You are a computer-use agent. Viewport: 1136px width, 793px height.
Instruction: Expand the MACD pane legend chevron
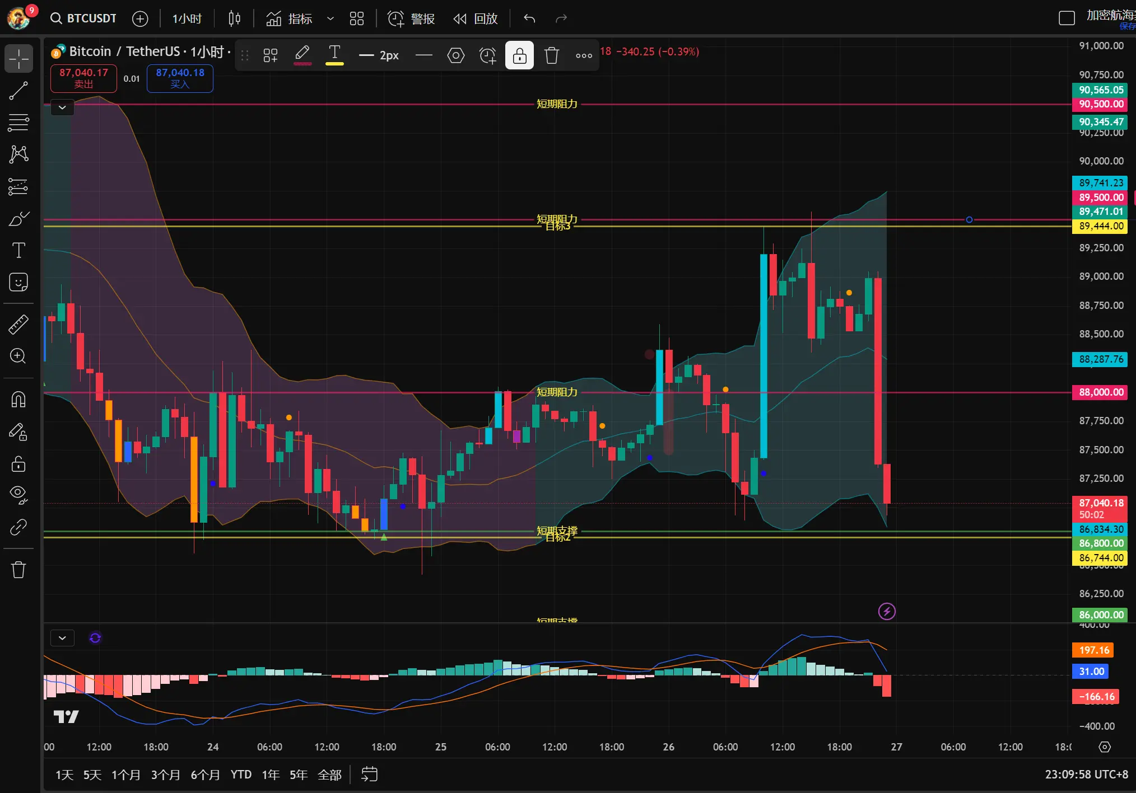click(62, 637)
